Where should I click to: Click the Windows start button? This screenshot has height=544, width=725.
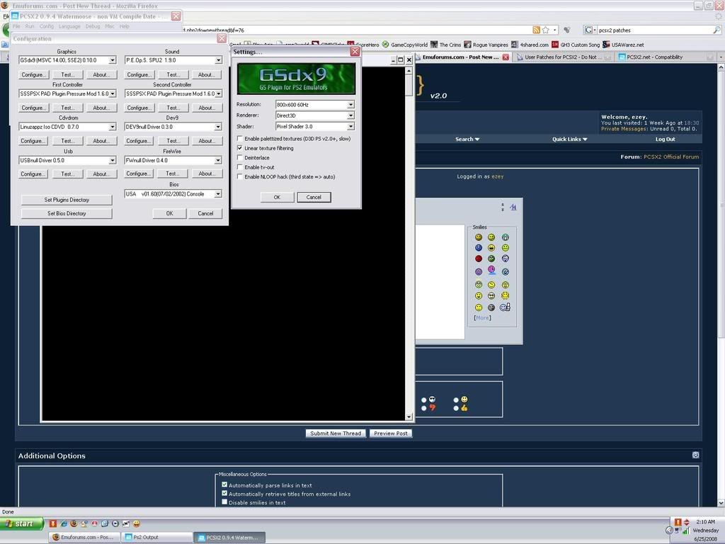[22, 523]
